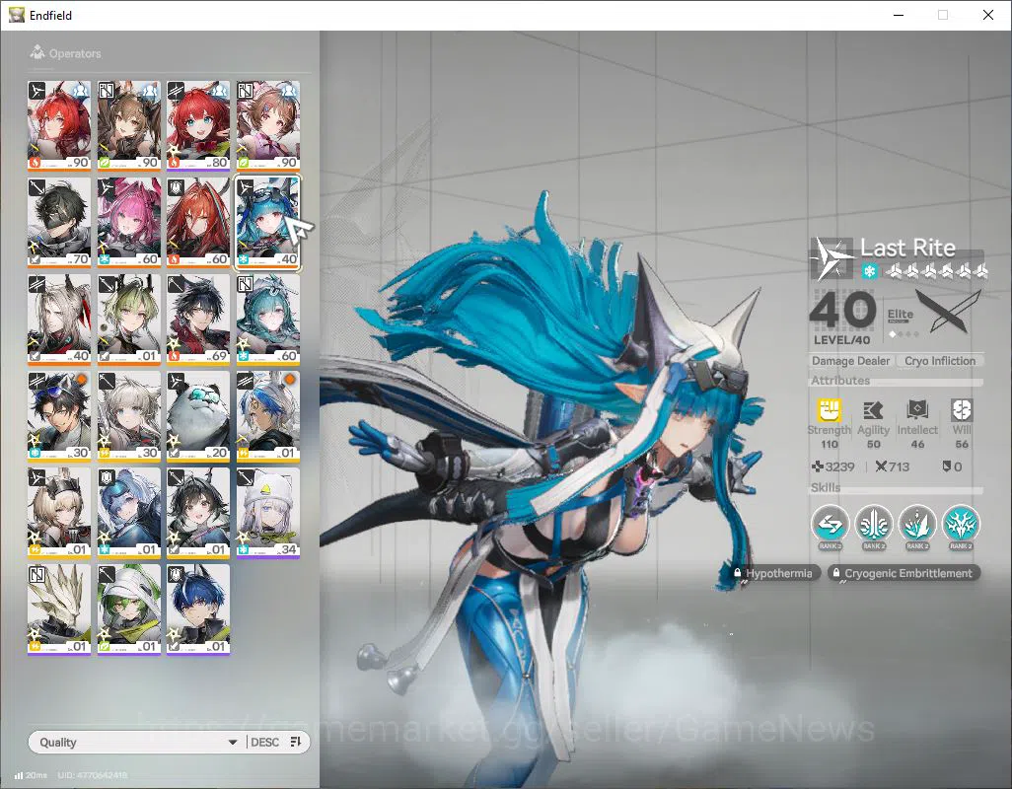Select the dark blue-haired level 01 operator
The height and width of the screenshot is (789, 1012).
[x=198, y=610]
